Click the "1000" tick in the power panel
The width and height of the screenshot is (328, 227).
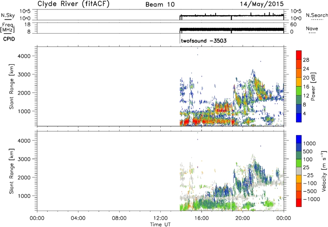[24, 111]
